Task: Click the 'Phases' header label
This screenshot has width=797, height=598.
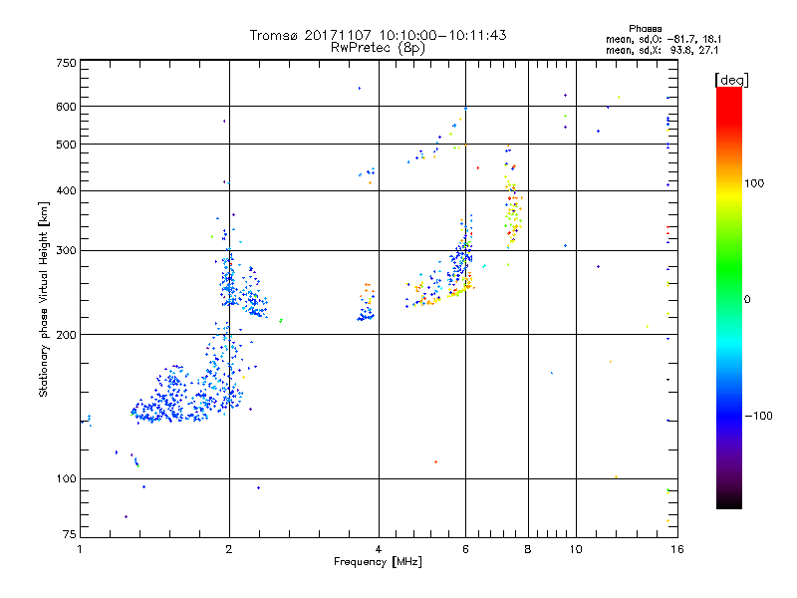Action: tap(645, 29)
